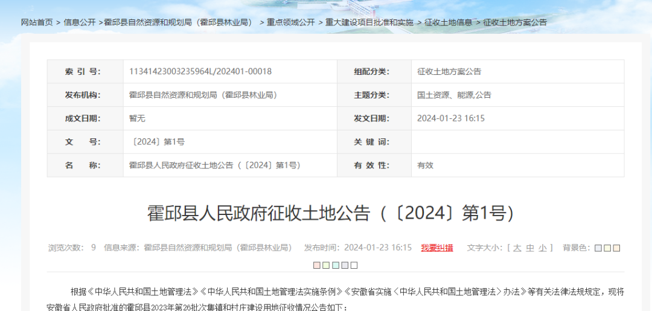
Task: Choose the white background swatch
Action: tap(354, 265)
